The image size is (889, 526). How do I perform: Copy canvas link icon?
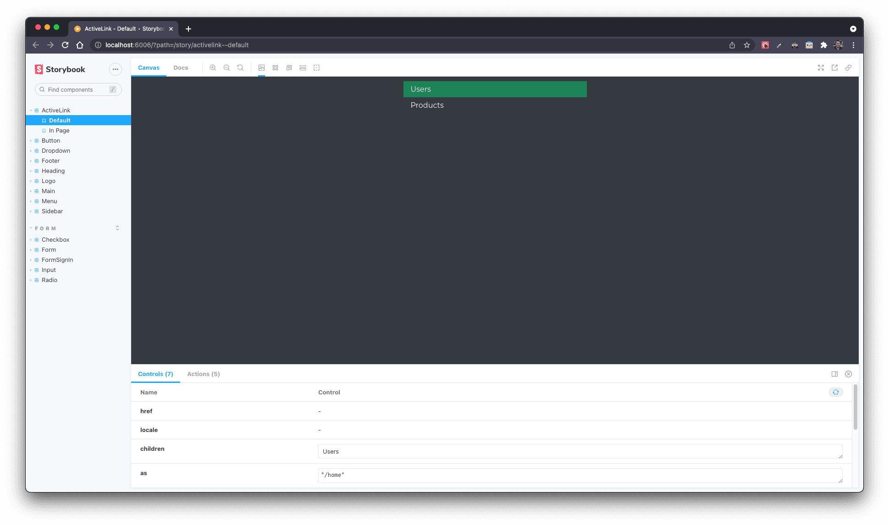[x=848, y=67]
